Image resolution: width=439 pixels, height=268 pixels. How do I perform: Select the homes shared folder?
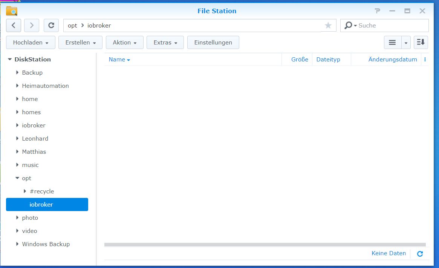[x=31, y=112]
